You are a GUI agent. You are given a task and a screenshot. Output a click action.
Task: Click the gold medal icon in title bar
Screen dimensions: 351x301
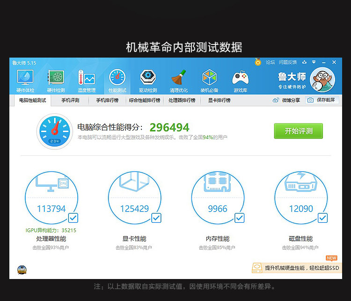tap(258, 62)
